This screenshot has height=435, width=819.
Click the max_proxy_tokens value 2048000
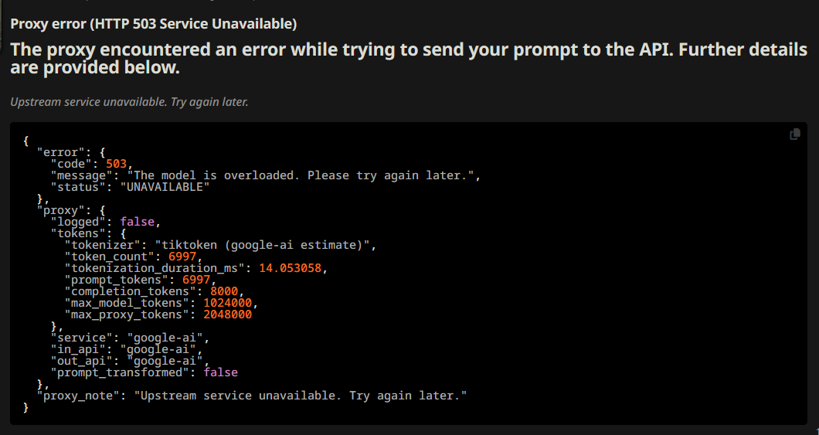pyautogui.click(x=228, y=314)
